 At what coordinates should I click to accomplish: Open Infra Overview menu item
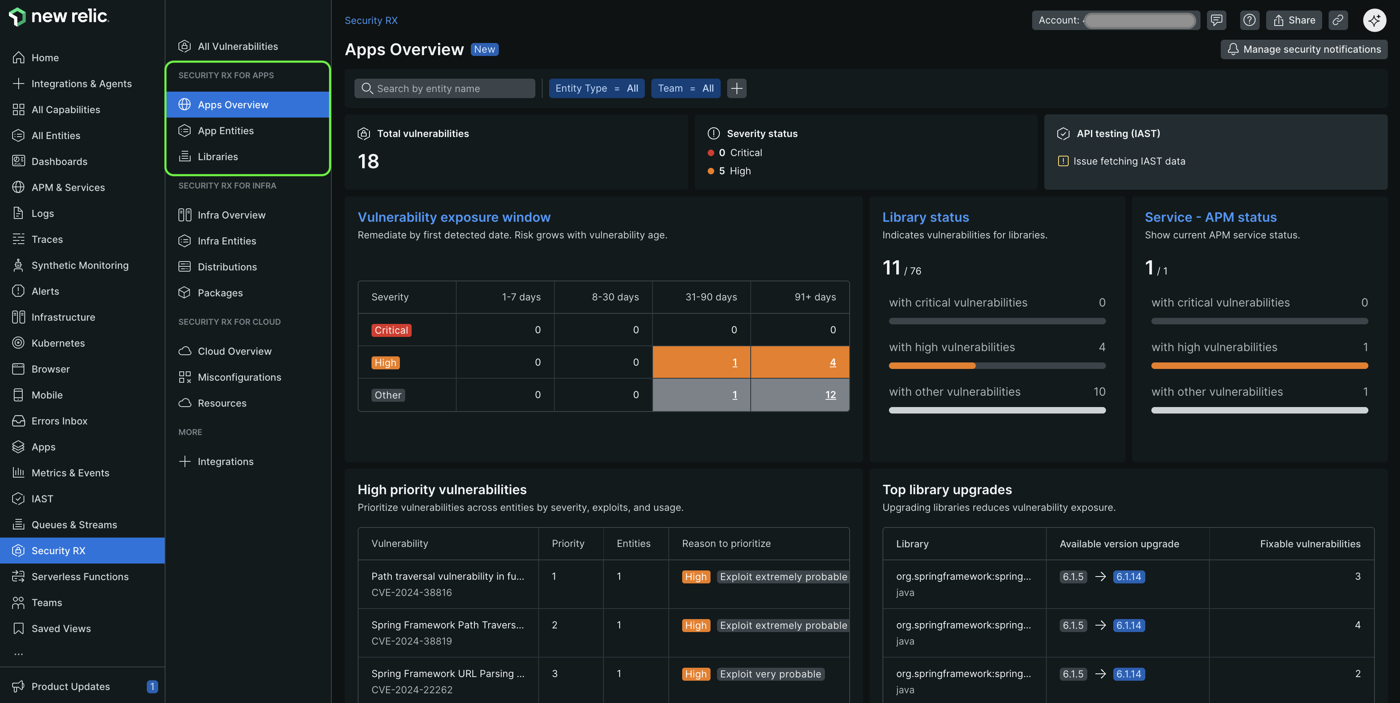tap(232, 215)
